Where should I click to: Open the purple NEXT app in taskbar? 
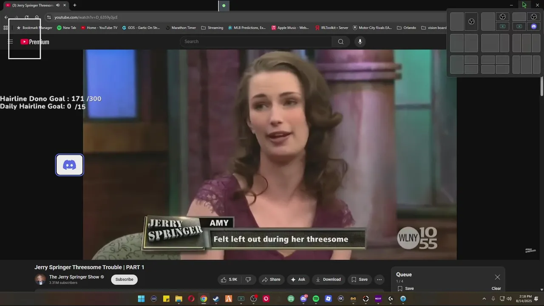[x=378, y=299]
